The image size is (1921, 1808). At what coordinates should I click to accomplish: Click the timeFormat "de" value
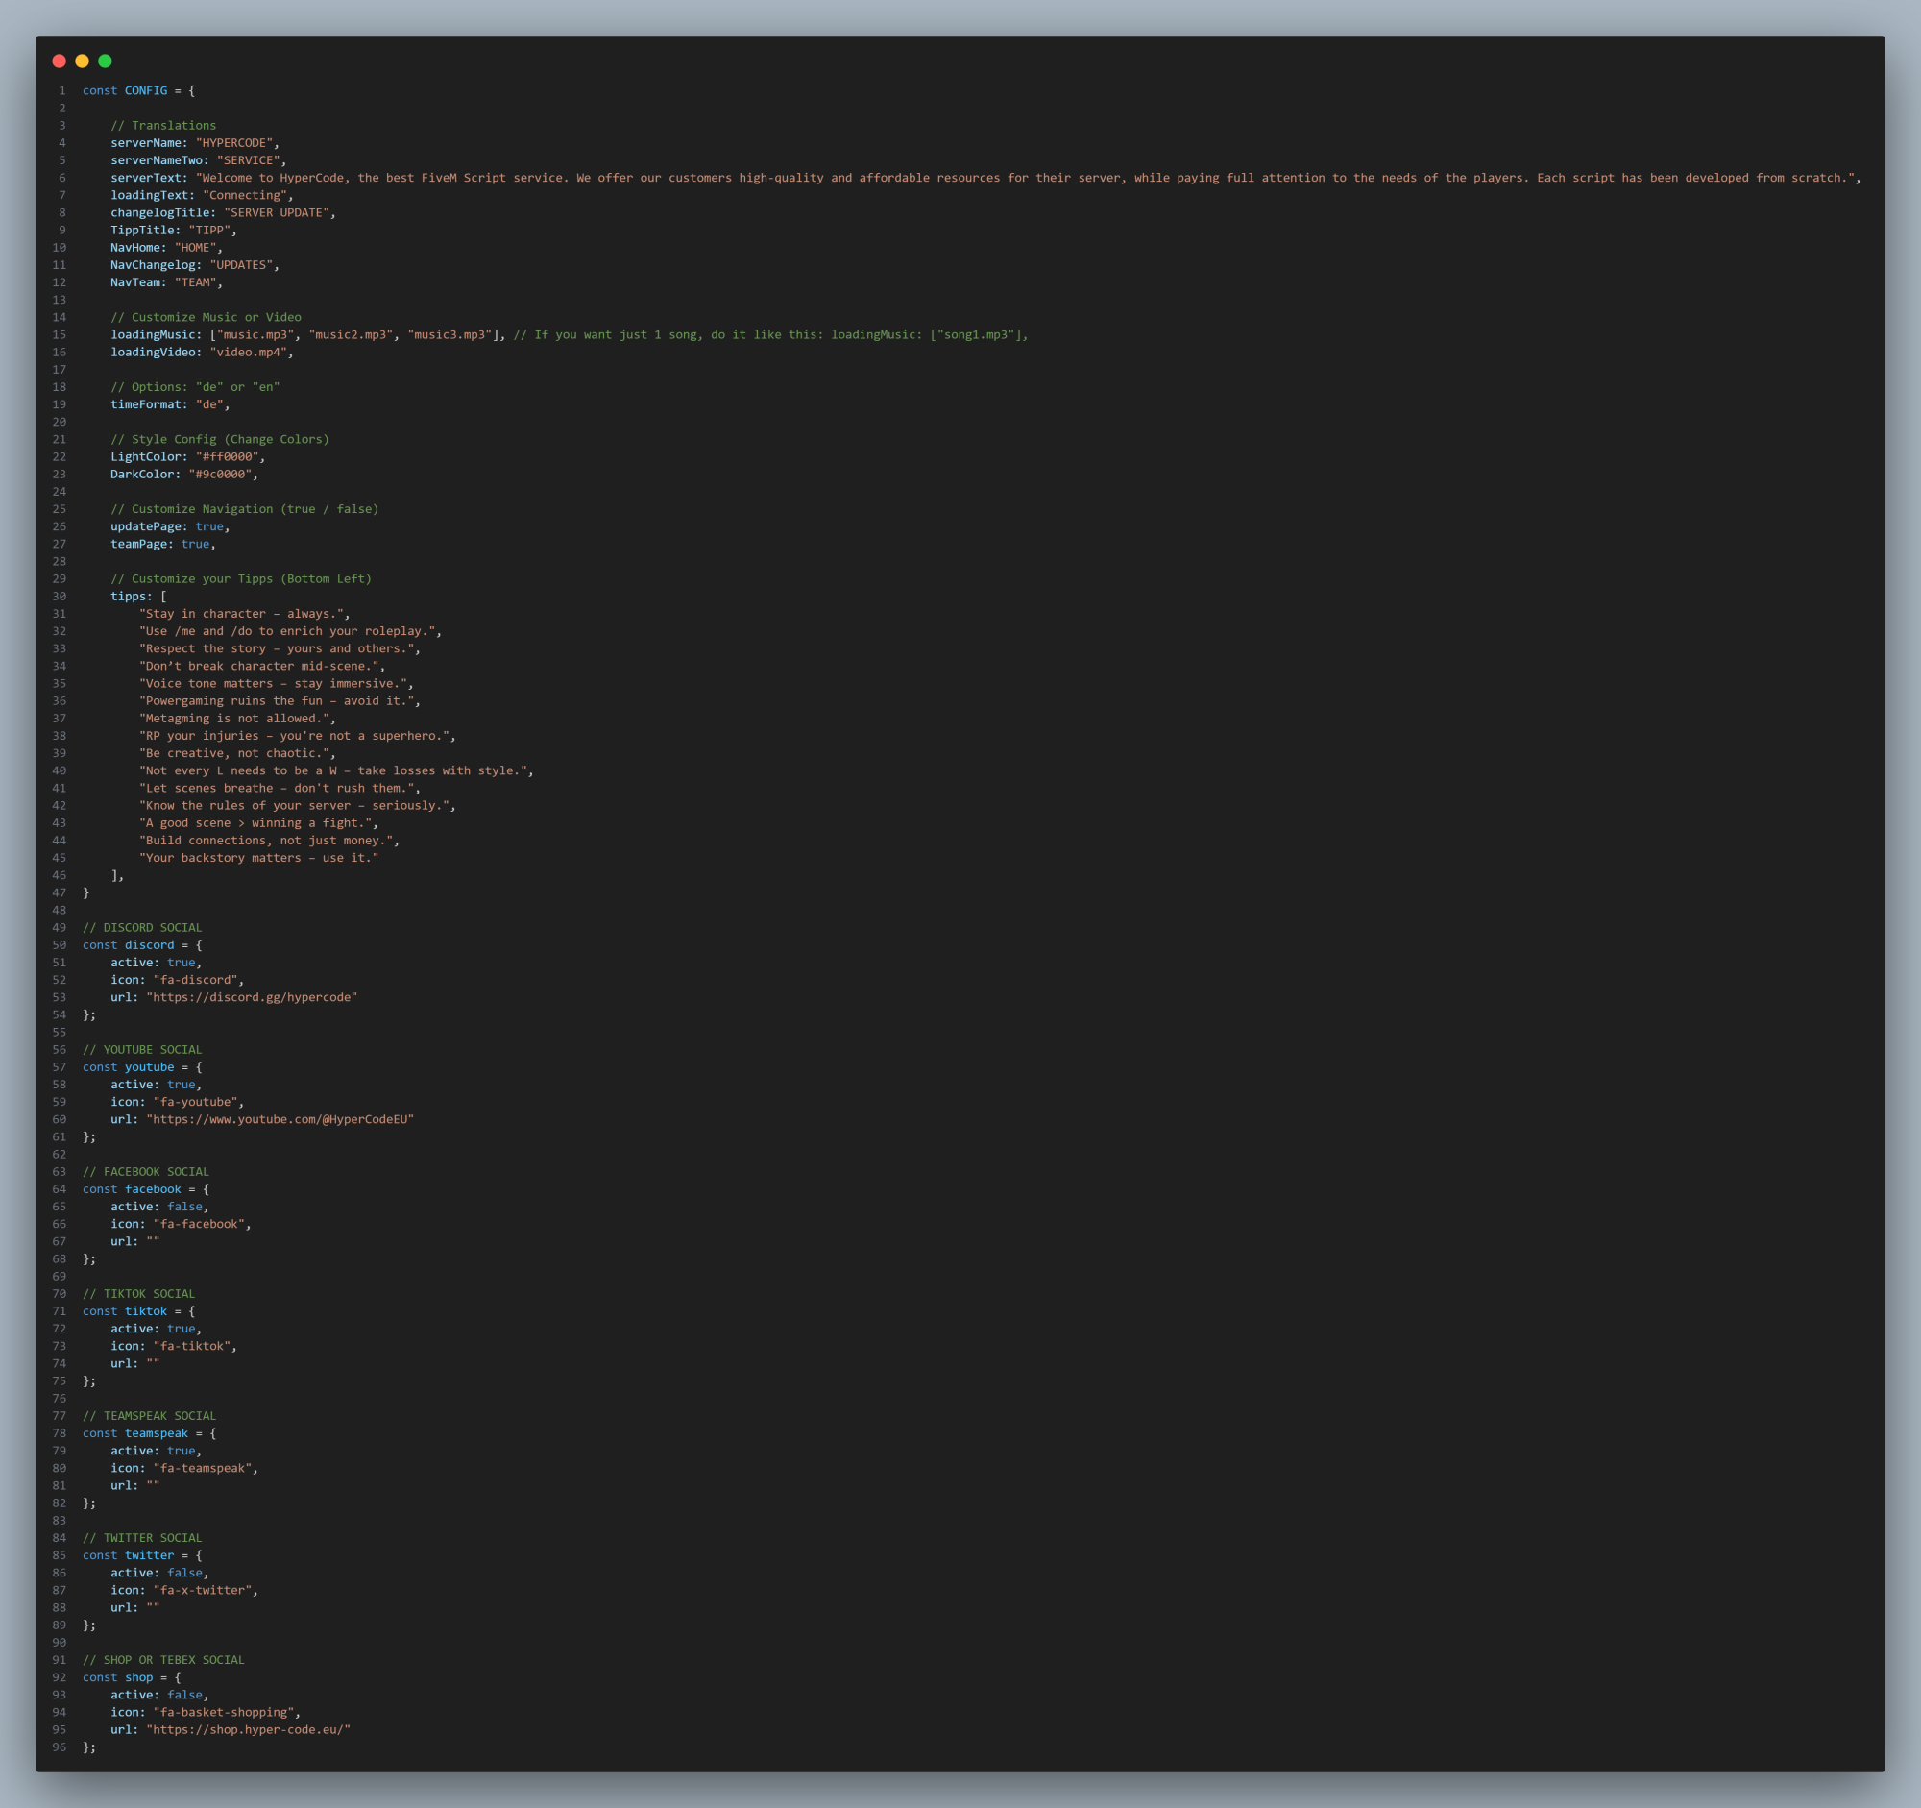[x=208, y=404]
